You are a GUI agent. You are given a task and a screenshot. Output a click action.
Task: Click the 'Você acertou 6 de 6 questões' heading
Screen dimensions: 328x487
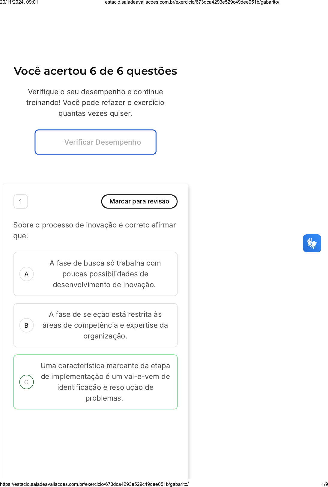click(95, 71)
